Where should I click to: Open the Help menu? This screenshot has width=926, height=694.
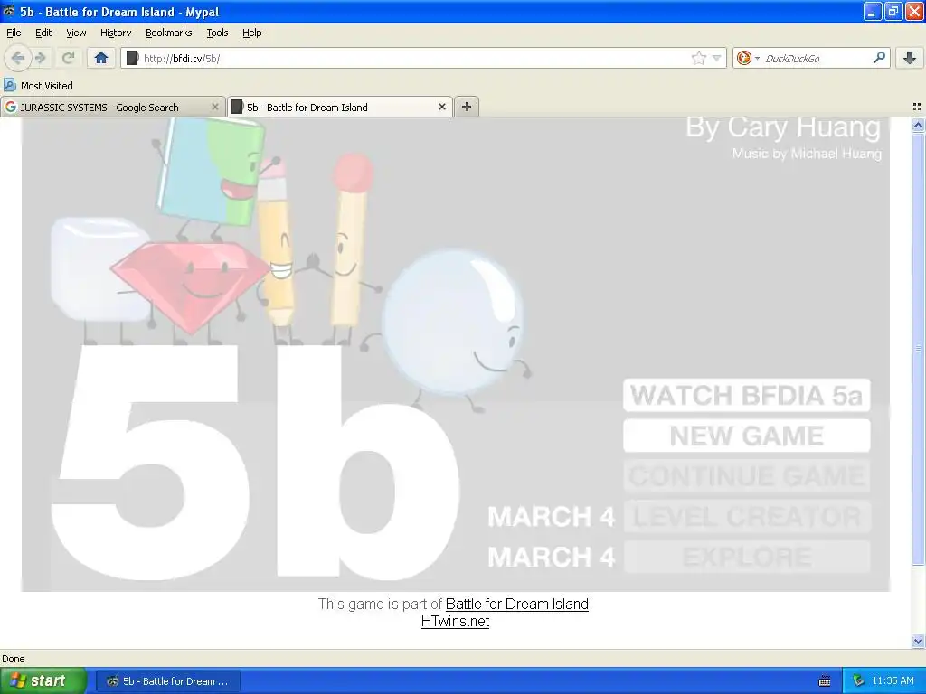coord(251,33)
